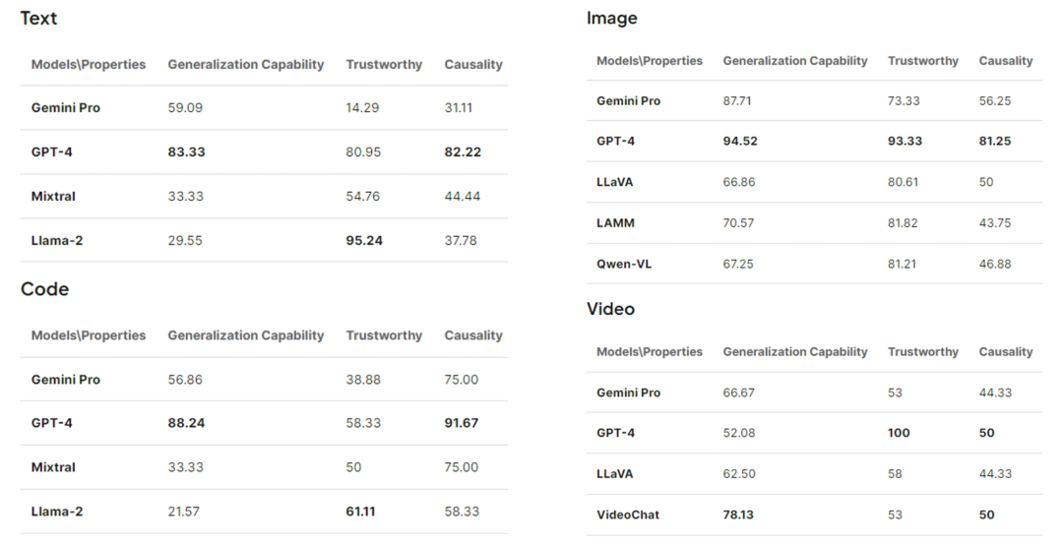Select the 95.24 Trustworthy value for Llama-2
Image resolution: width=1063 pixels, height=544 pixels.
tap(365, 240)
